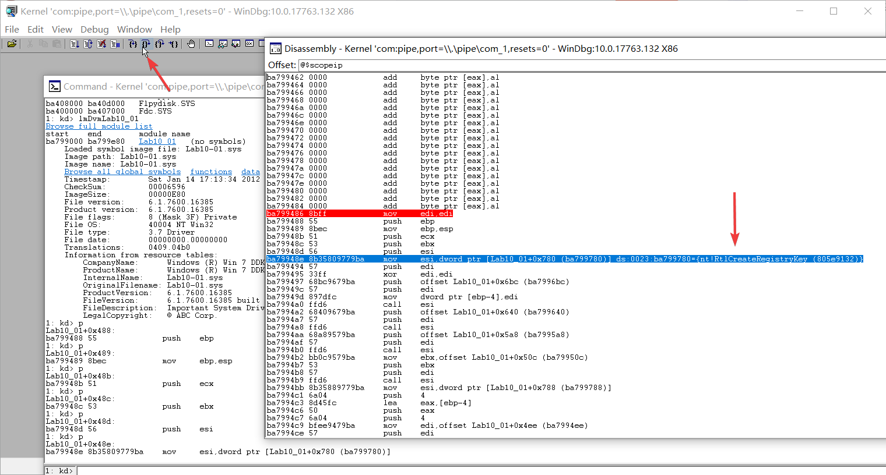Image resolution: width=886 pixels, height=475 pixels.
Task: Click the 'data' link in Command window
Action: (x=251, y=172)
